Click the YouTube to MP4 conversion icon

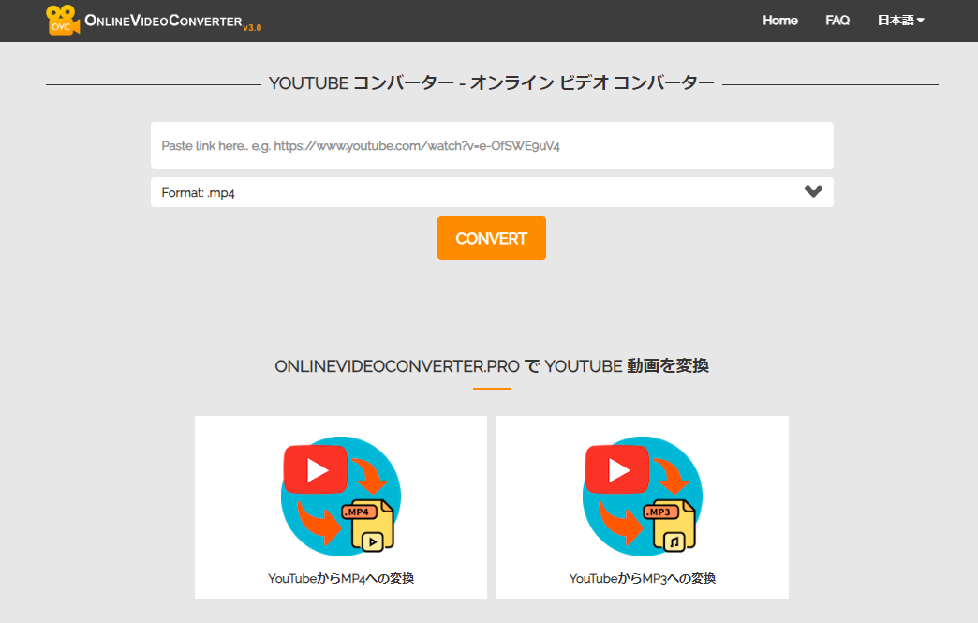tap(341, 497)
